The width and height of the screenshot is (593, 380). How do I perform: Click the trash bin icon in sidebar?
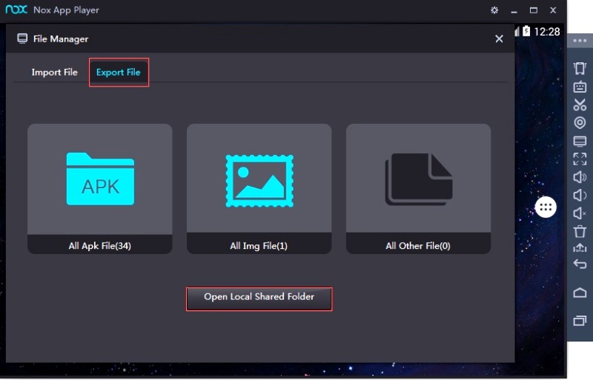pos(580,231)
